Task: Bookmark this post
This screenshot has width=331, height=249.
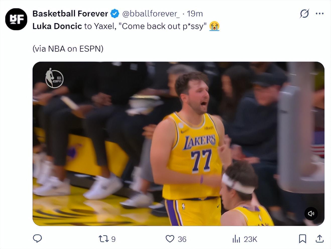Action: click(303, 239)
